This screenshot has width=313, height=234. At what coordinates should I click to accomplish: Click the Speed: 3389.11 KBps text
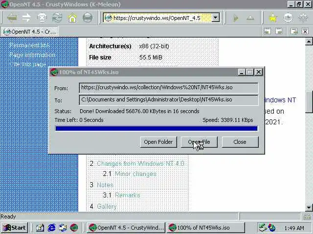[228, 120]
